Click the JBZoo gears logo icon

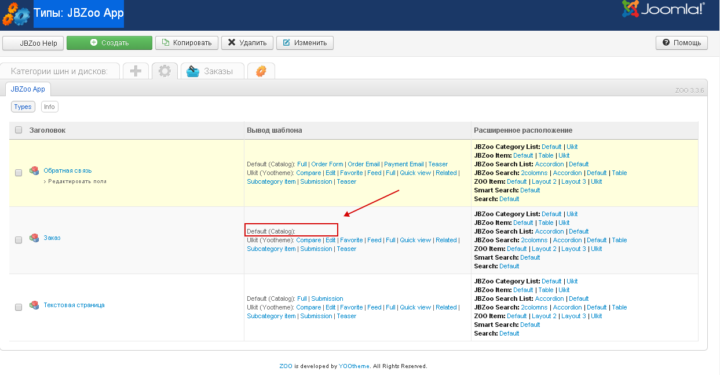coord(16,14)
